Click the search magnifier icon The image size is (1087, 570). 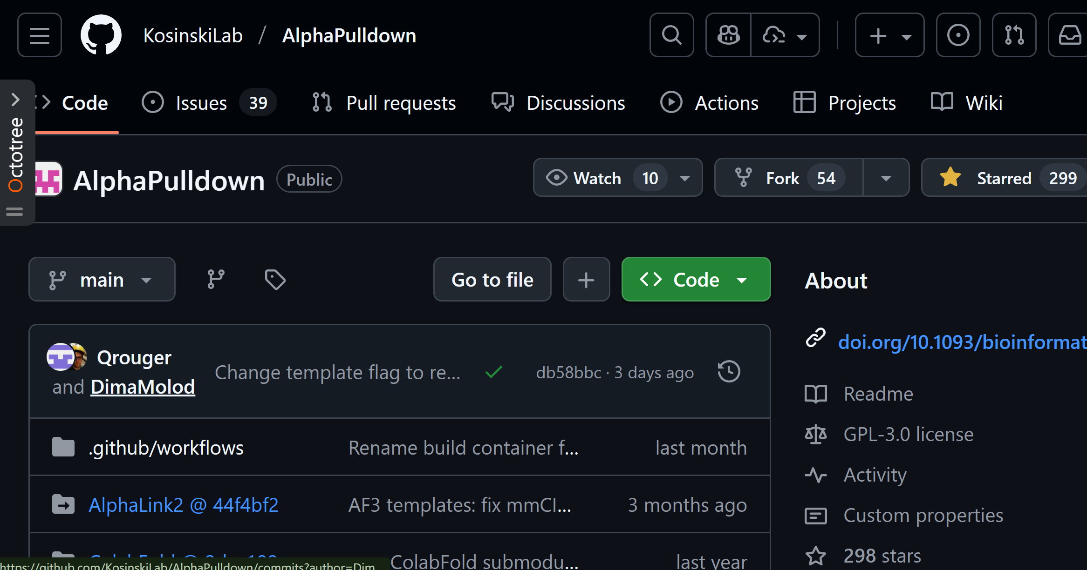pyautogui.click(x=671, y=35)
